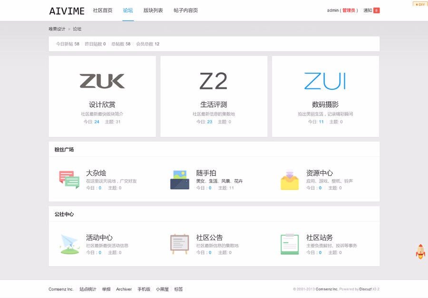Viewport: 428px width, 298px height.
Task: Open the 大杂烩 forum title
Action: (96, 173)
